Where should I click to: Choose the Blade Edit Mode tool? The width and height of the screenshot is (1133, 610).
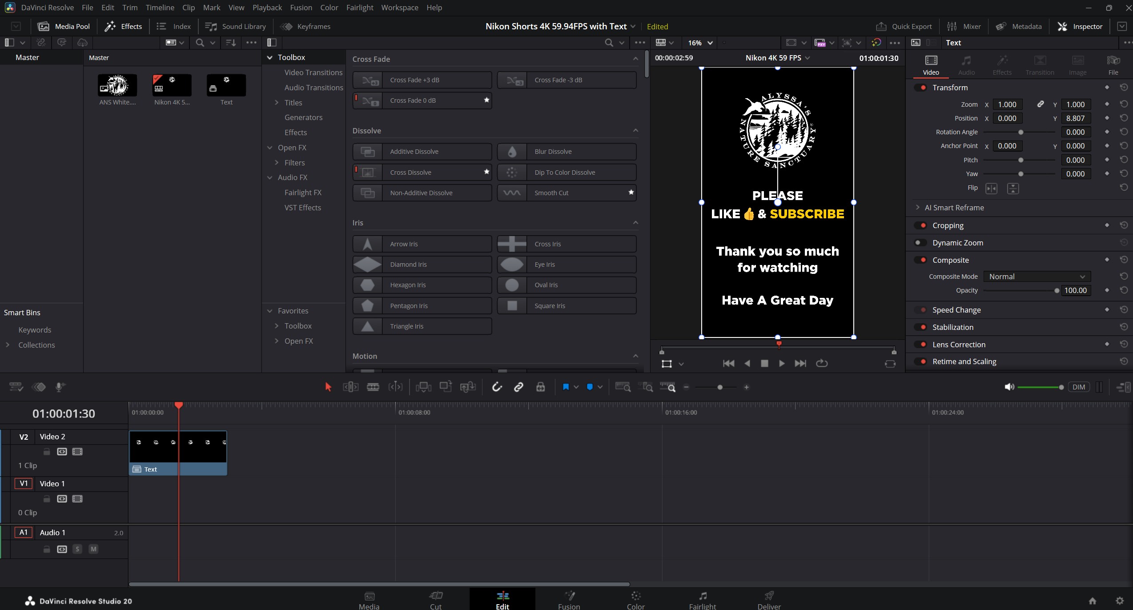(373, 387)
